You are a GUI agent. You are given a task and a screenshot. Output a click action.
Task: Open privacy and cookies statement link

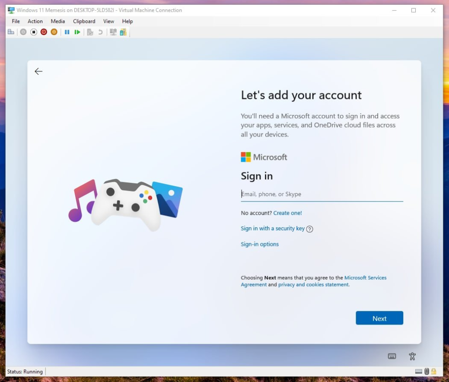(314, 285)
